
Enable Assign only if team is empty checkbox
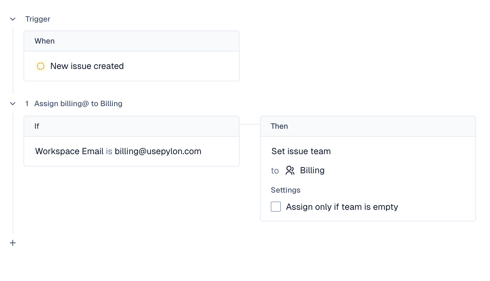276,207
